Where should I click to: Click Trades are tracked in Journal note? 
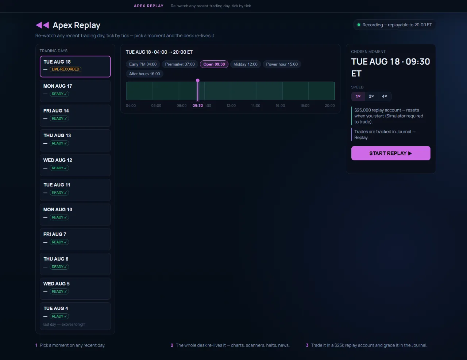tap(391, 134)
